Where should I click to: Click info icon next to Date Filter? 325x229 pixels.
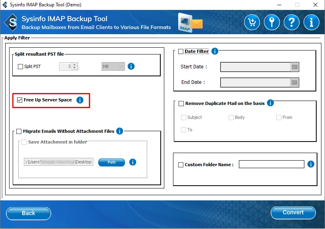[x=215, y=51]
